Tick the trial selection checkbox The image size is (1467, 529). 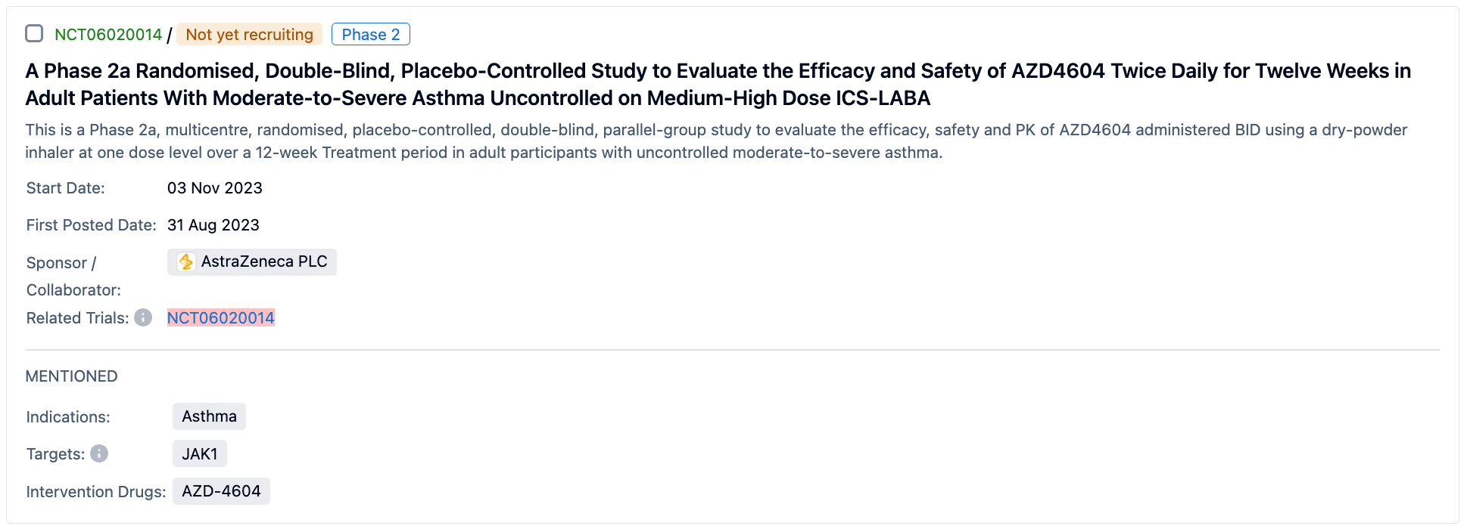(x=34, y=33)
